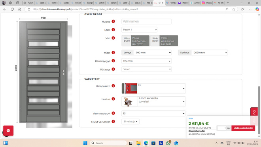Open the Muut varusteet Ei valittuja dropdown
The image size is (261, 147).
pos(130,122)
